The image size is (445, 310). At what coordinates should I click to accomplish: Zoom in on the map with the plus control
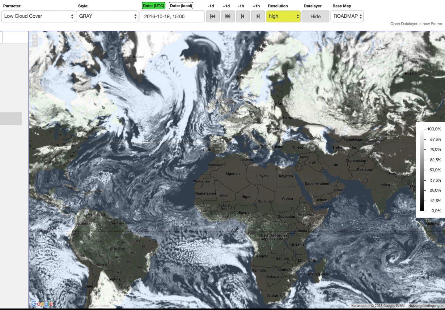tap(35, 36)
